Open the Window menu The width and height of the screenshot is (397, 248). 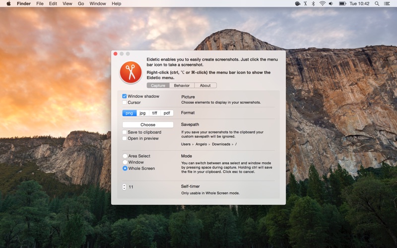coord(98,3)
